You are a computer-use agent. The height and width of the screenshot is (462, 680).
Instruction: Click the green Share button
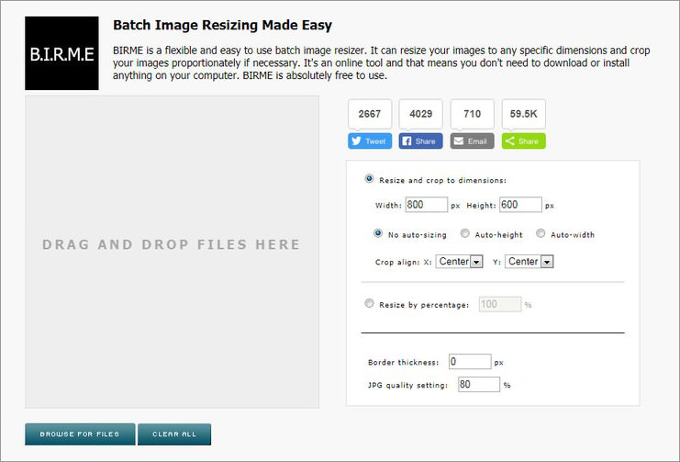523,141
